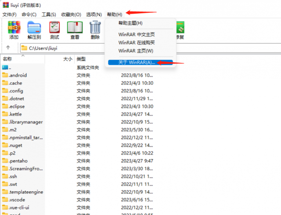The width and height of the screenshot is (281, 215).
Task: Sort by the Name (名称) column header
Action: coord(7,59)
